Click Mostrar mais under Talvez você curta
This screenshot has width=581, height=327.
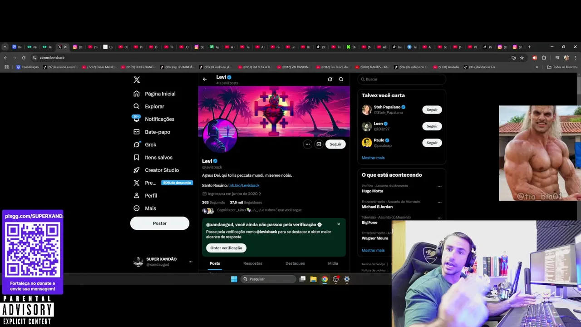click(373, 158)
